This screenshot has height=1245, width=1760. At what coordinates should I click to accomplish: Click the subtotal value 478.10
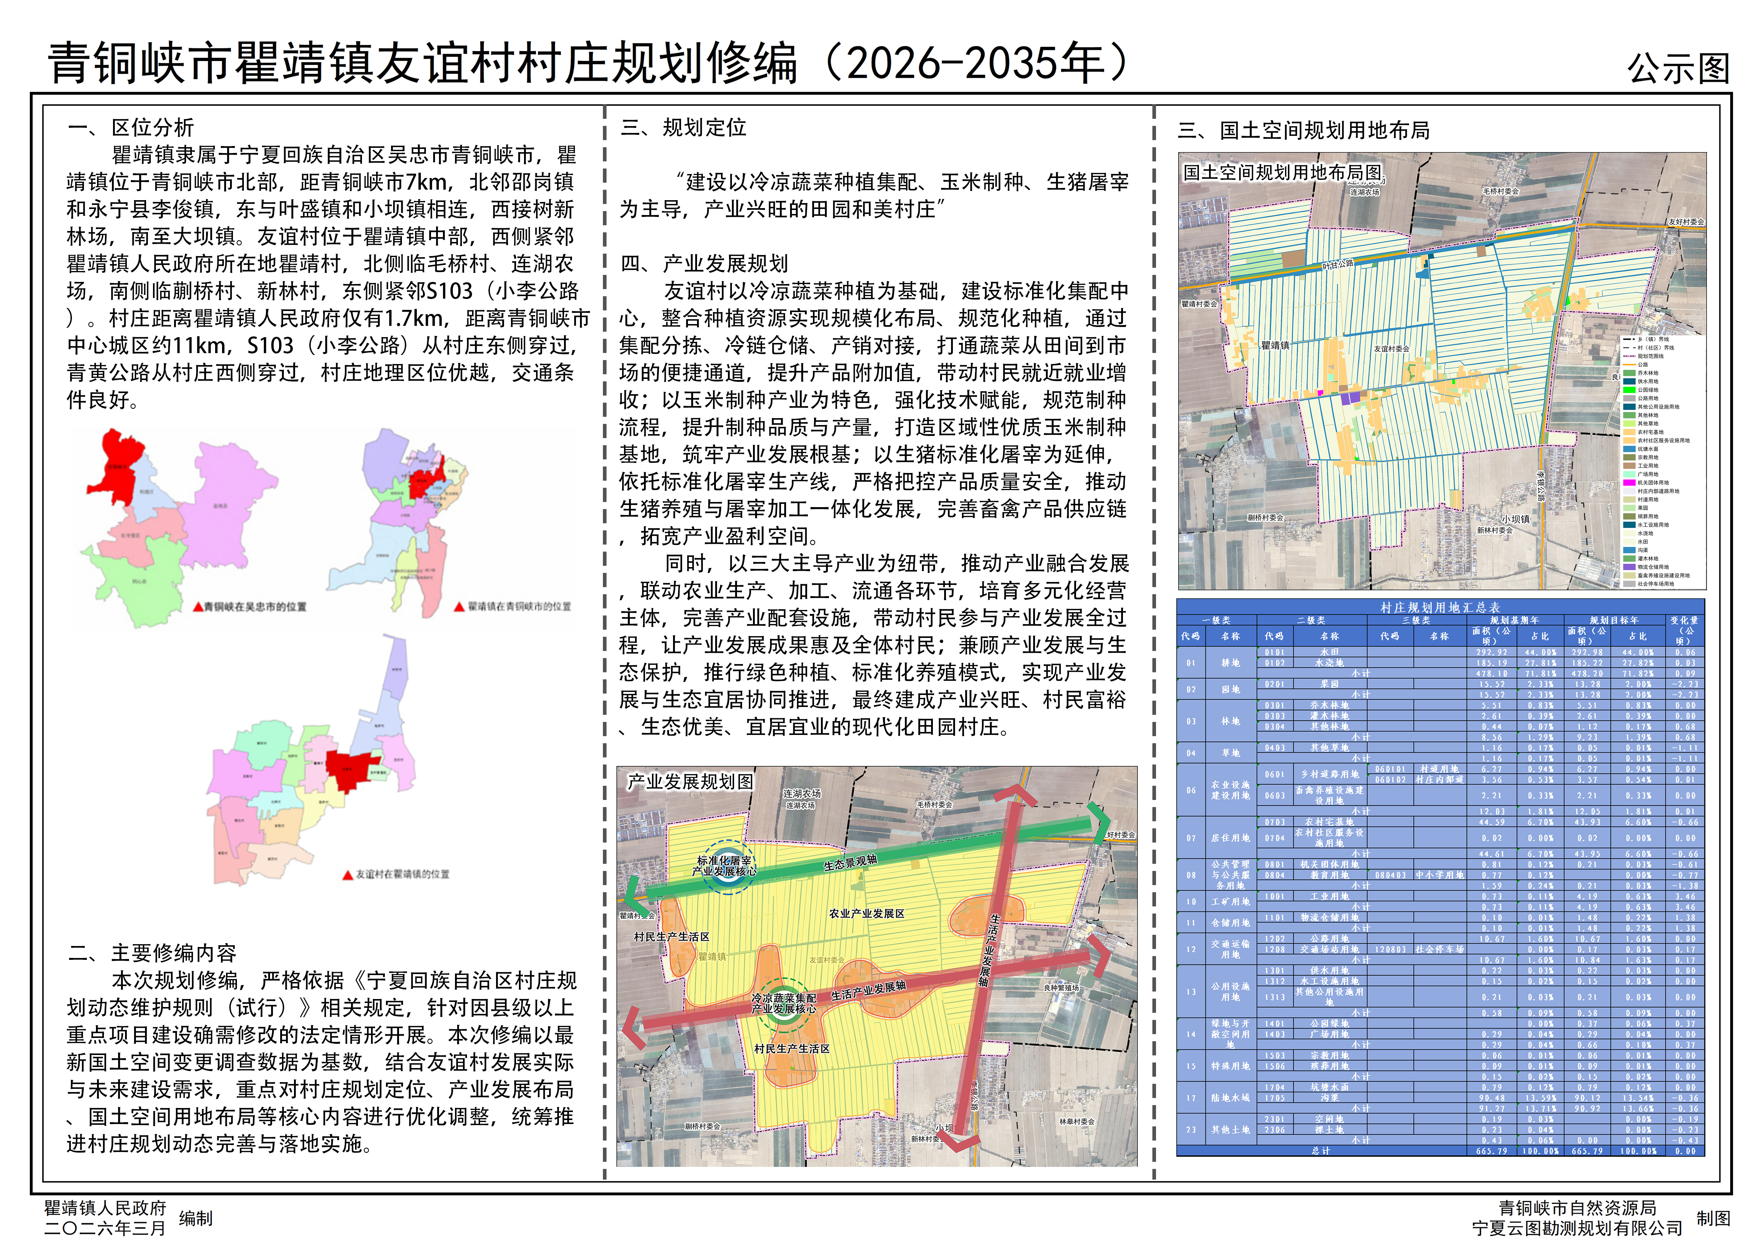(1491, 674)
